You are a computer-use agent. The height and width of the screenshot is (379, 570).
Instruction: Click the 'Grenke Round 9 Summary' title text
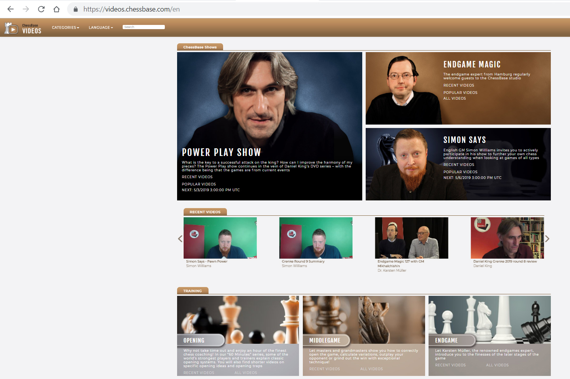click(303, 261)
